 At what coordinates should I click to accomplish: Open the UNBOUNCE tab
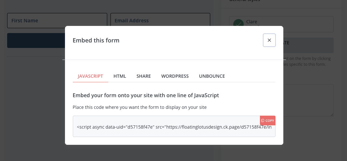(x=212, y=76)
